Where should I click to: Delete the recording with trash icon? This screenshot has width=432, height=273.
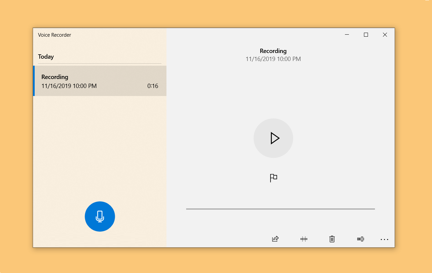[x=332, y=239]
